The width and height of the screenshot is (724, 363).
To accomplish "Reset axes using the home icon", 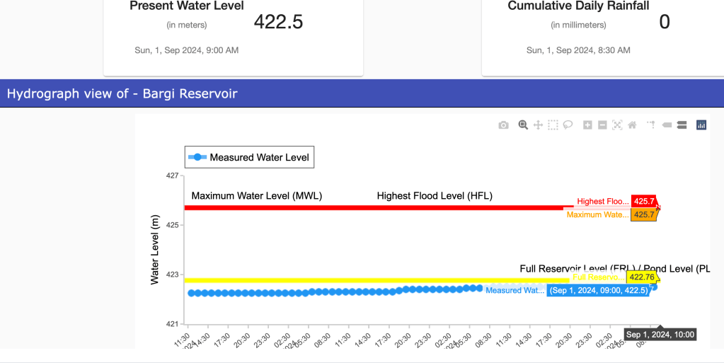I will click(632, 125).
